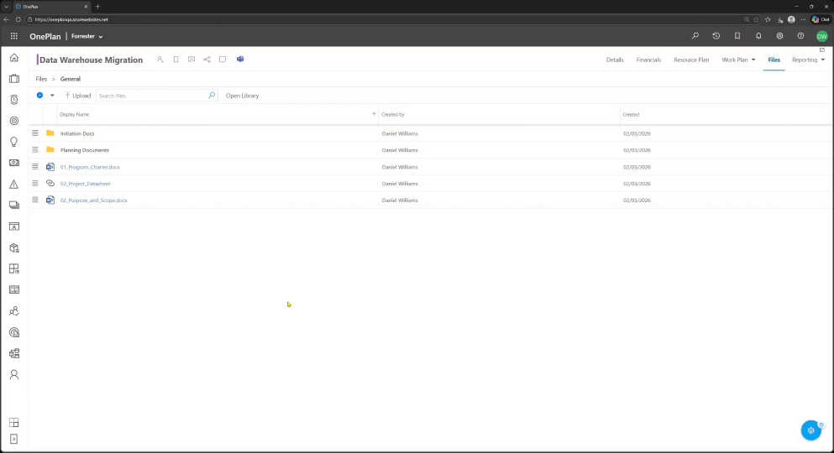Open the Microsoft Teams icon
The width and height of the screenshot is (834, 453).
(240, 59)
